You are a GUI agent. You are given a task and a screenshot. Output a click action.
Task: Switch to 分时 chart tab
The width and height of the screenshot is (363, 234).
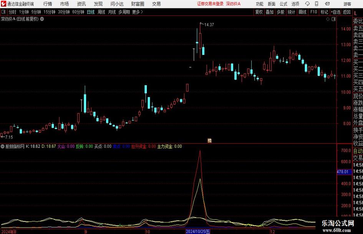click(x=12, y=12)
